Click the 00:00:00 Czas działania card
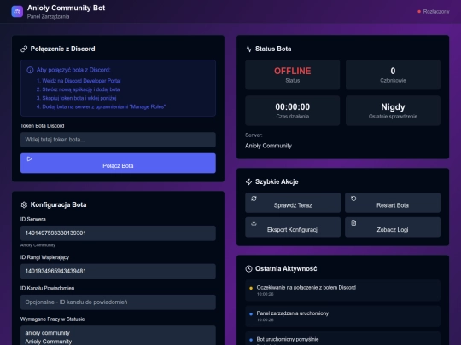This screenshot has height=345, width=461. (x=293, y=111)
